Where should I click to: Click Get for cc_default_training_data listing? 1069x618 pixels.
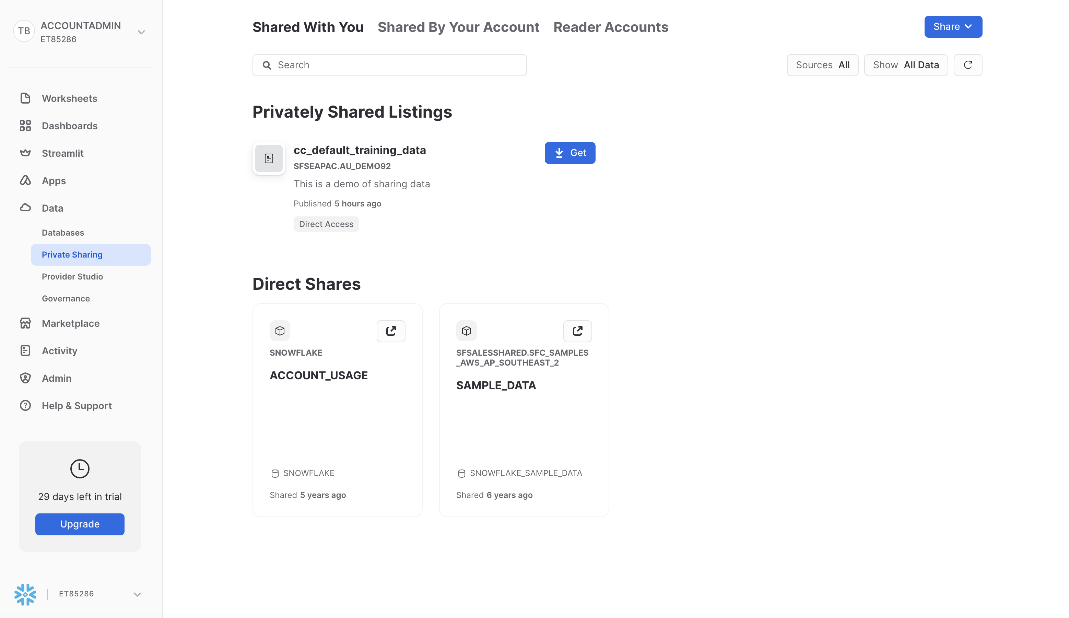570,153
